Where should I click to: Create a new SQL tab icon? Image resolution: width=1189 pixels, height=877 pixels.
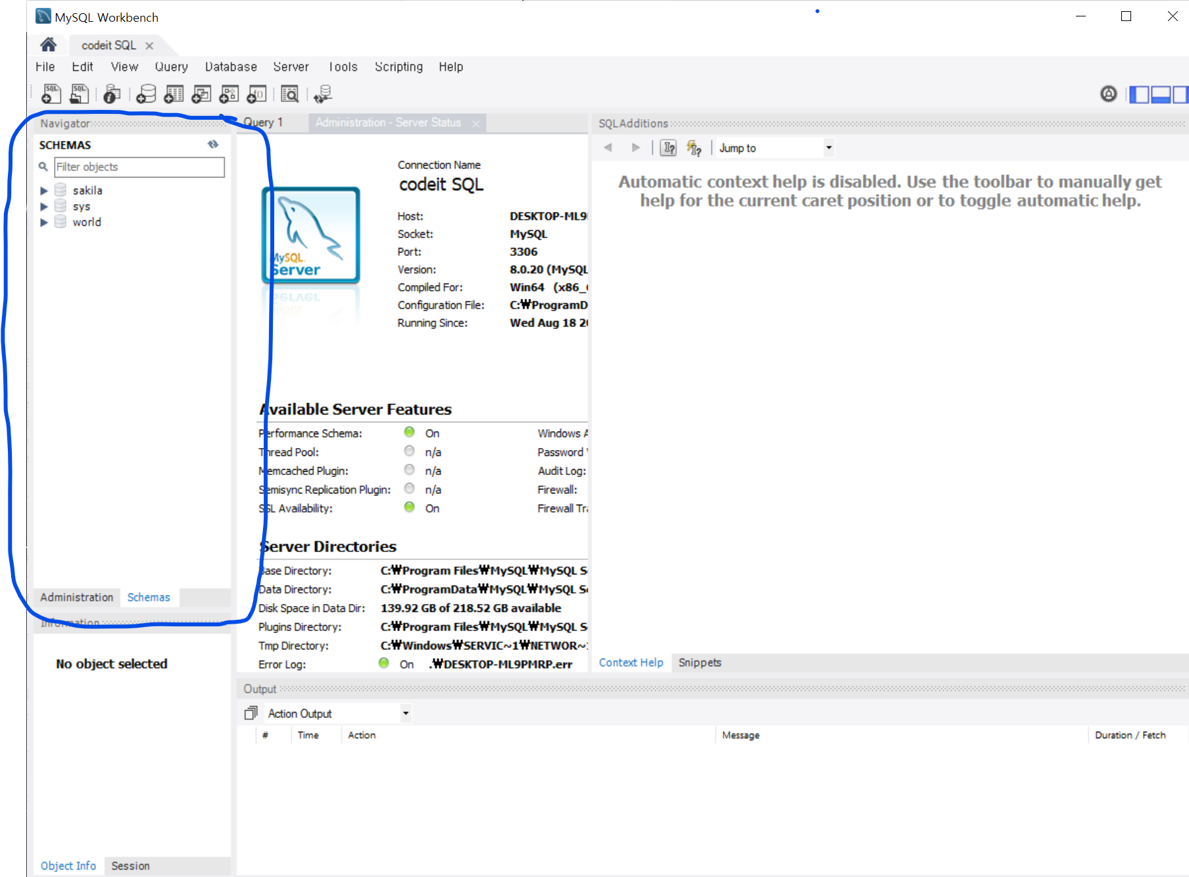pos(51,94)
